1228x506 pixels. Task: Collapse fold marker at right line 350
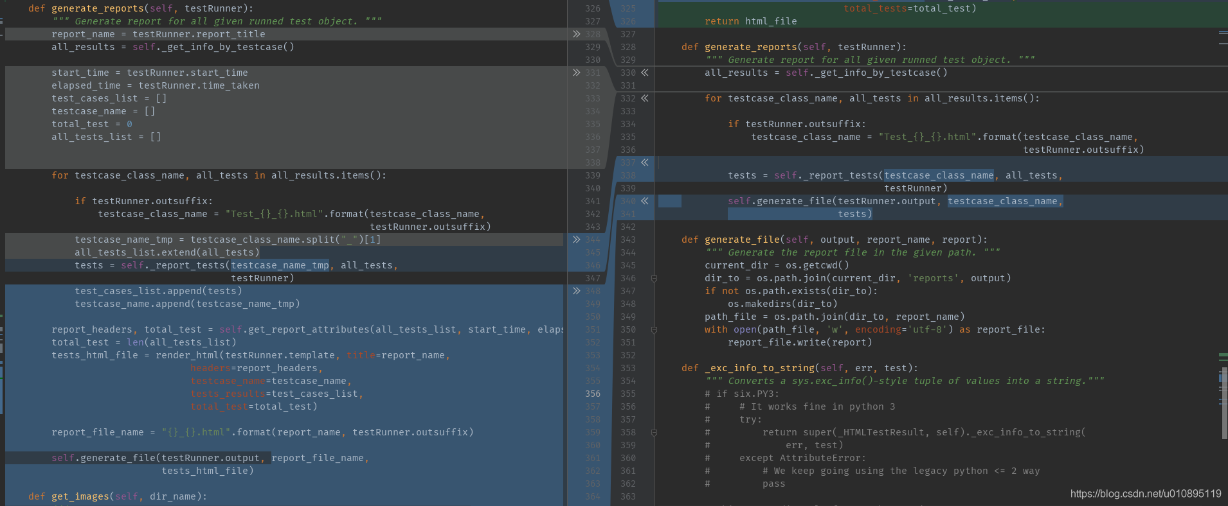(x=654, y=329)
